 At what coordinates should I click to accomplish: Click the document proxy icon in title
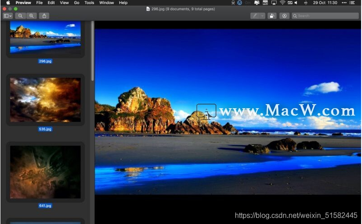(148, 9)
